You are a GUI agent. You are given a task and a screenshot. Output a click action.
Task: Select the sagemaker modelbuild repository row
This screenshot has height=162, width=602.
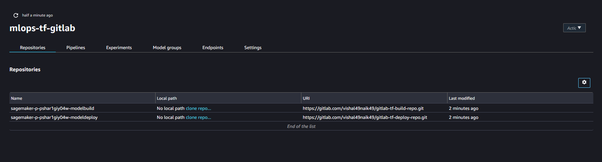click(301, 108)
